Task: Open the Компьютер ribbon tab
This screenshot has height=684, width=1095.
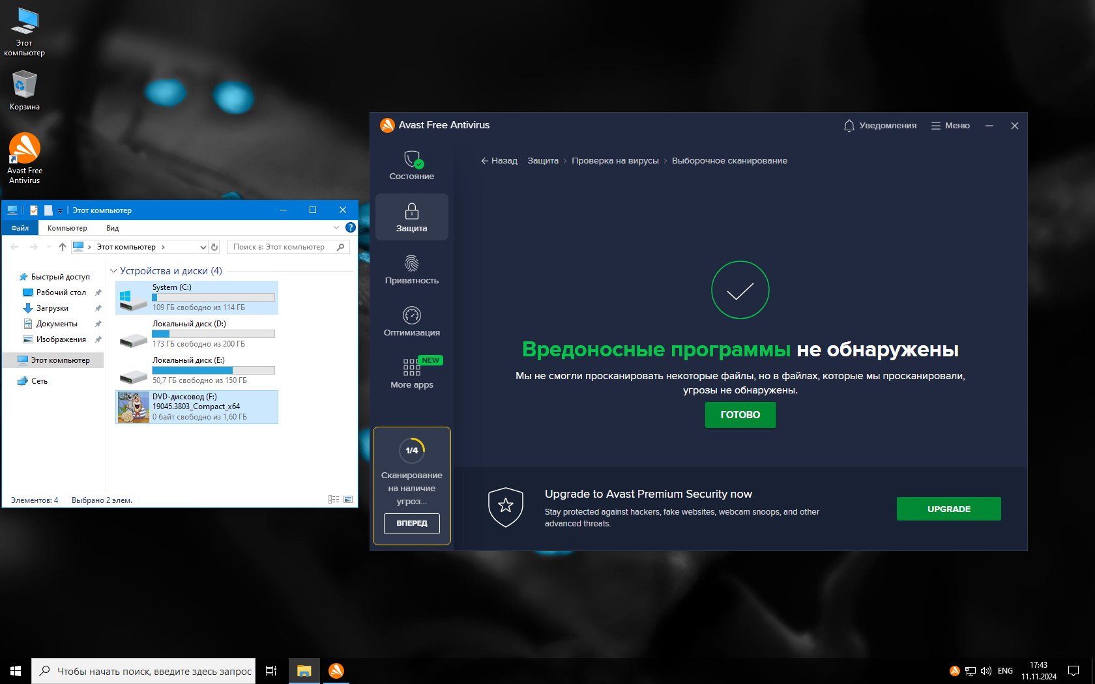Action: pyautogui.click(x=67, y=228)
